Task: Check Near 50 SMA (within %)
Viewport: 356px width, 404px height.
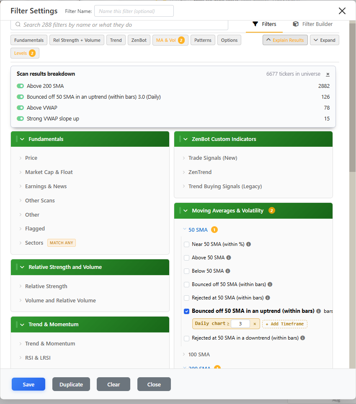Action: (x=186, y=244)
